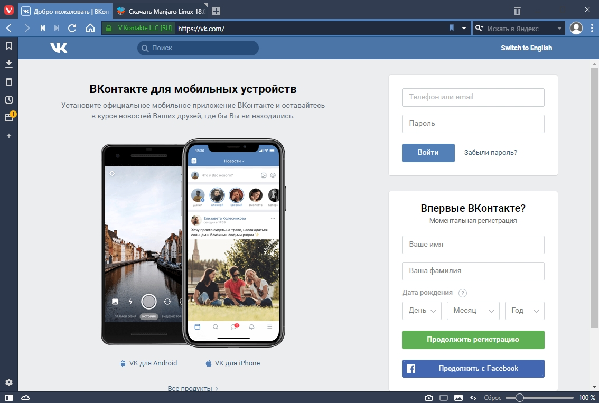599x403 pixels.
Task: Open Vivaldi settings gear
Action: click(9, 382)
